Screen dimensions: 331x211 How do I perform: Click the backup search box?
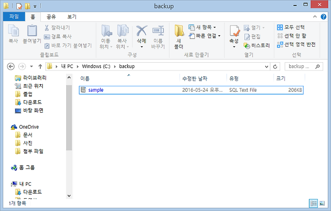click(x=304, y=66)
